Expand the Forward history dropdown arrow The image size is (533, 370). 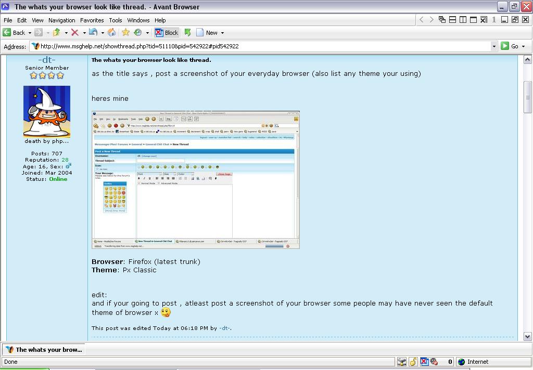[x=47, y=33]
